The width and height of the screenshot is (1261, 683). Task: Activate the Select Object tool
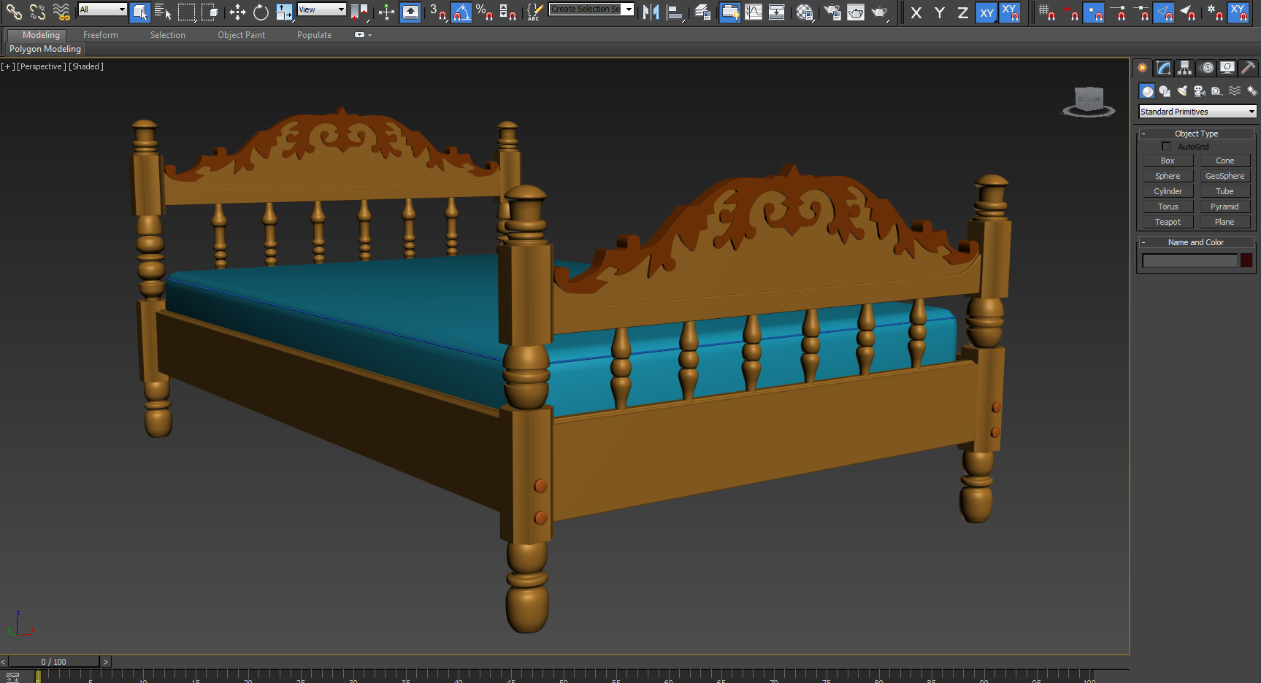click(x=140, y=12)
